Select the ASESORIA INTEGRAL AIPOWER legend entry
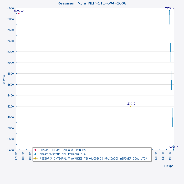Screen dimensions: 184x184 coord(94,159)
